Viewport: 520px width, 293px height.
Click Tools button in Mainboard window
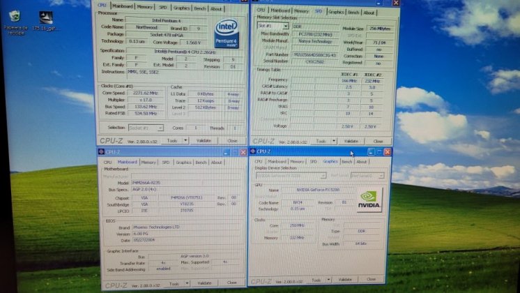pos(174,284)
